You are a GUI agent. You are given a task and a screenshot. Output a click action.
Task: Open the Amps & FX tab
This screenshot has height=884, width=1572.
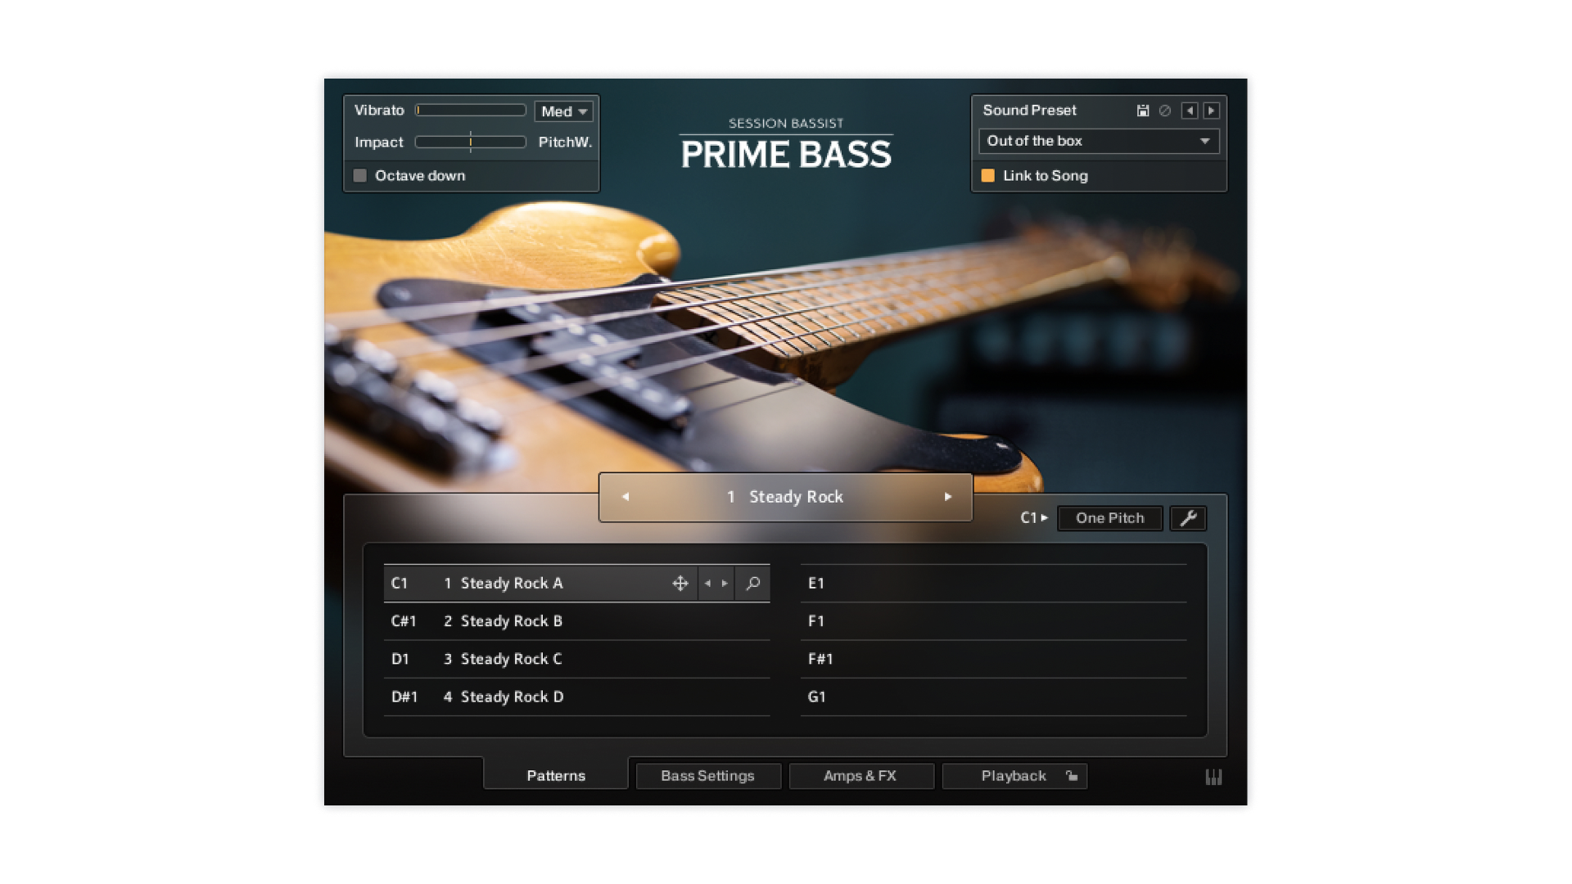pos(861,776)
